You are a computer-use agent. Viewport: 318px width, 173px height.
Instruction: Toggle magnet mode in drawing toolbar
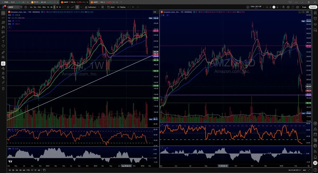[x=3, y=63]
